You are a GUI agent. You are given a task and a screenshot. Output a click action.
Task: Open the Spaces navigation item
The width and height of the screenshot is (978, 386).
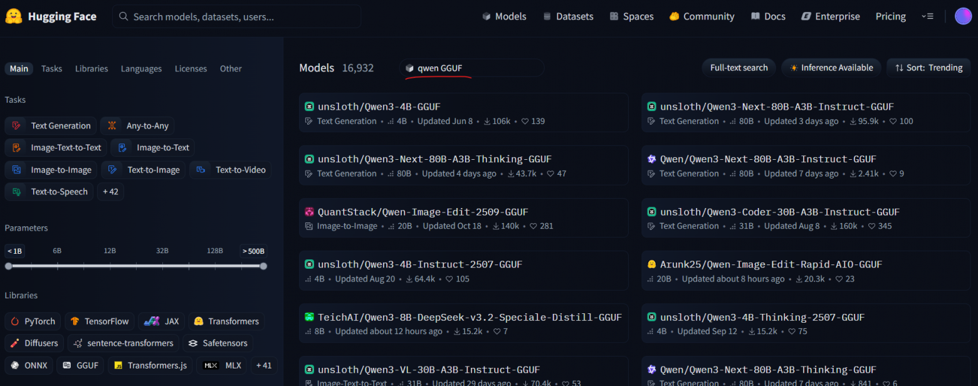[x=631, y=16]
